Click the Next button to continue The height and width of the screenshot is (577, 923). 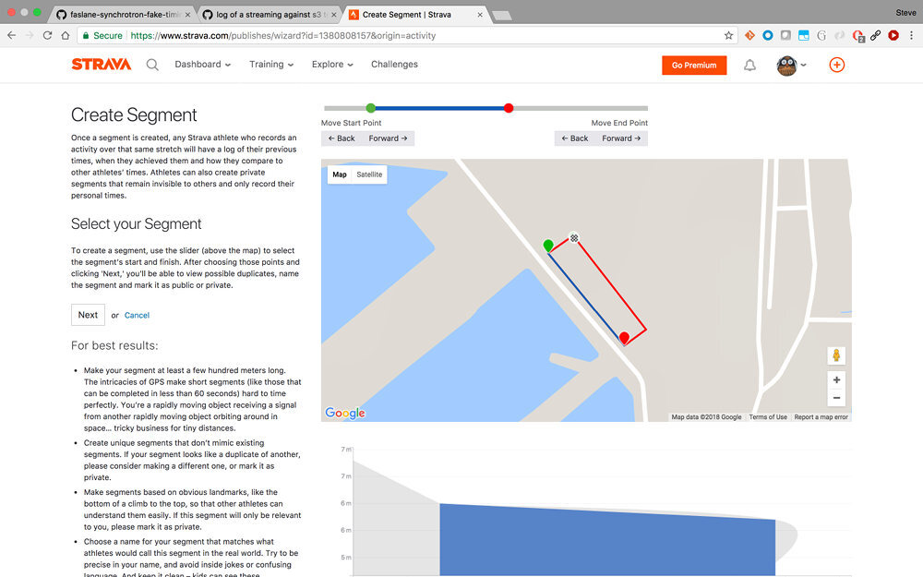(x=88, y=315)
